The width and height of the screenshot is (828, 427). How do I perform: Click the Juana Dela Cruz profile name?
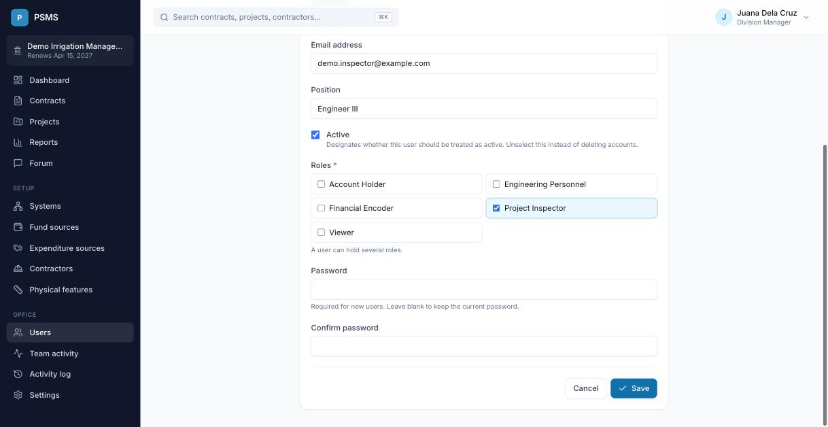click(767, 13)
